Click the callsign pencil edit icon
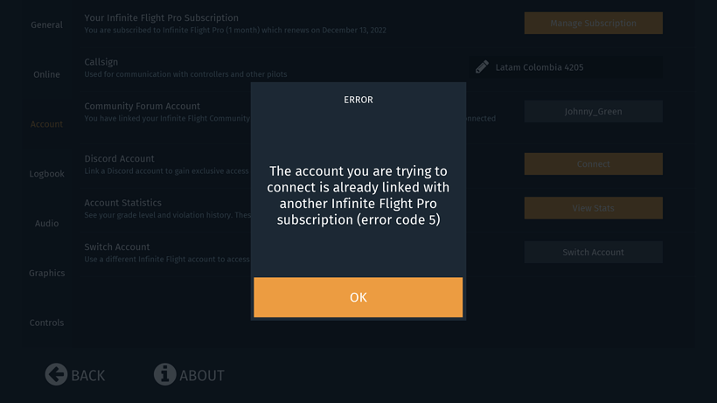Image resolution: width=717 pixels, height=403 pixels. click(x=482, y=67)
